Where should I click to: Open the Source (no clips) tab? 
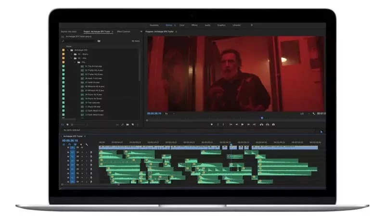[x=69, y=32]
